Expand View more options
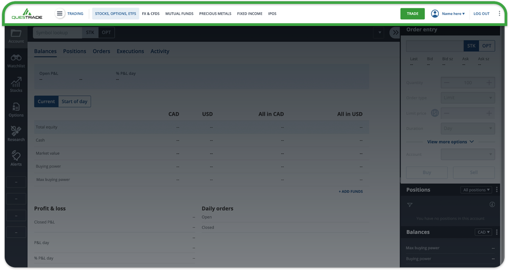This screenshot has height=270, width=509. [x=450, y=142]
